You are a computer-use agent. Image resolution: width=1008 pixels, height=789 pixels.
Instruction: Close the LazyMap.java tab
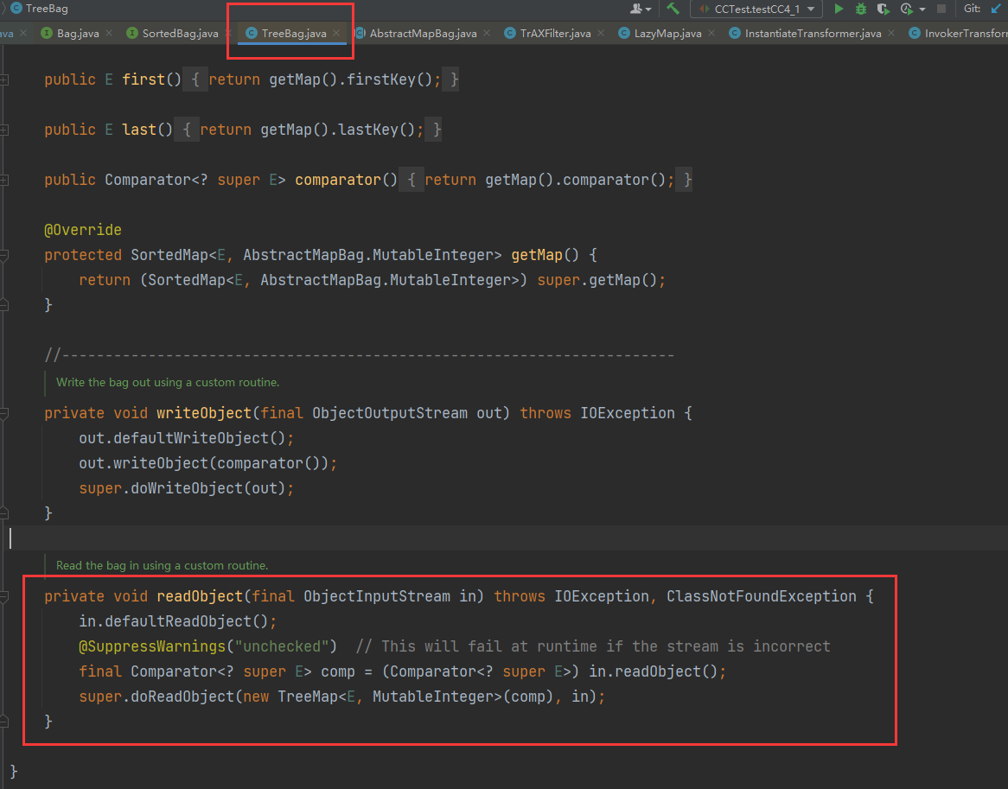coord(711,33)
